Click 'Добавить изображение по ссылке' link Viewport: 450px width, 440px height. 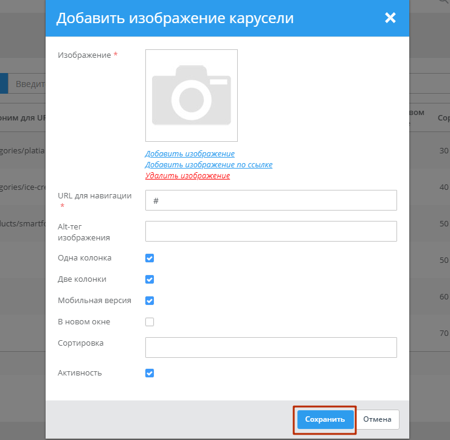point(209,165)
